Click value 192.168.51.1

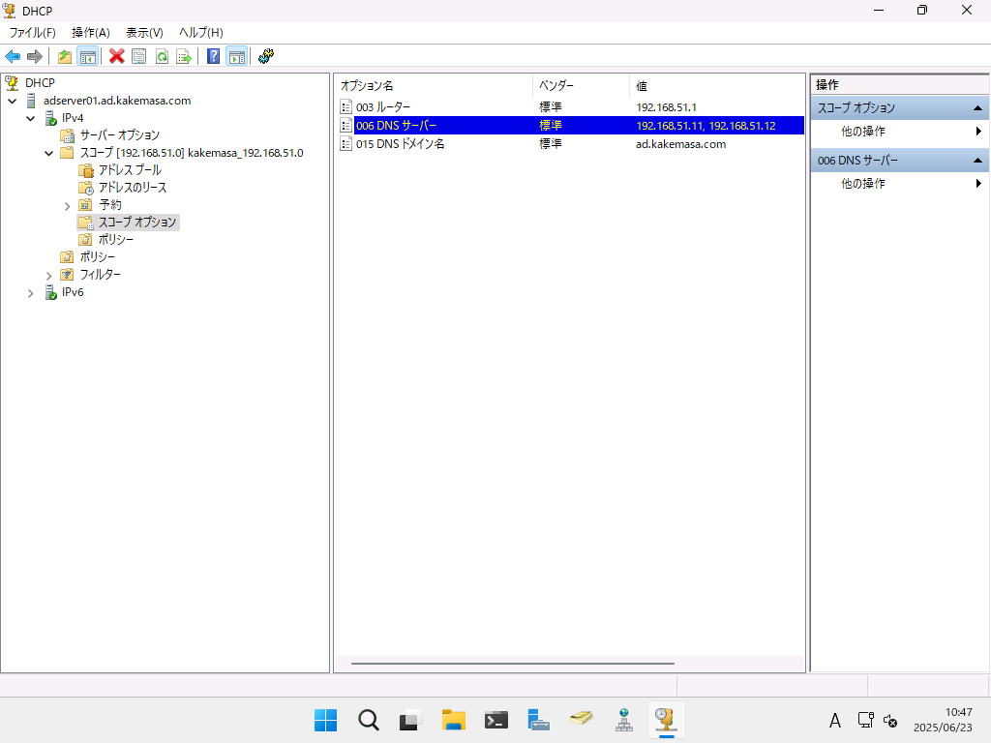(666, 107)
